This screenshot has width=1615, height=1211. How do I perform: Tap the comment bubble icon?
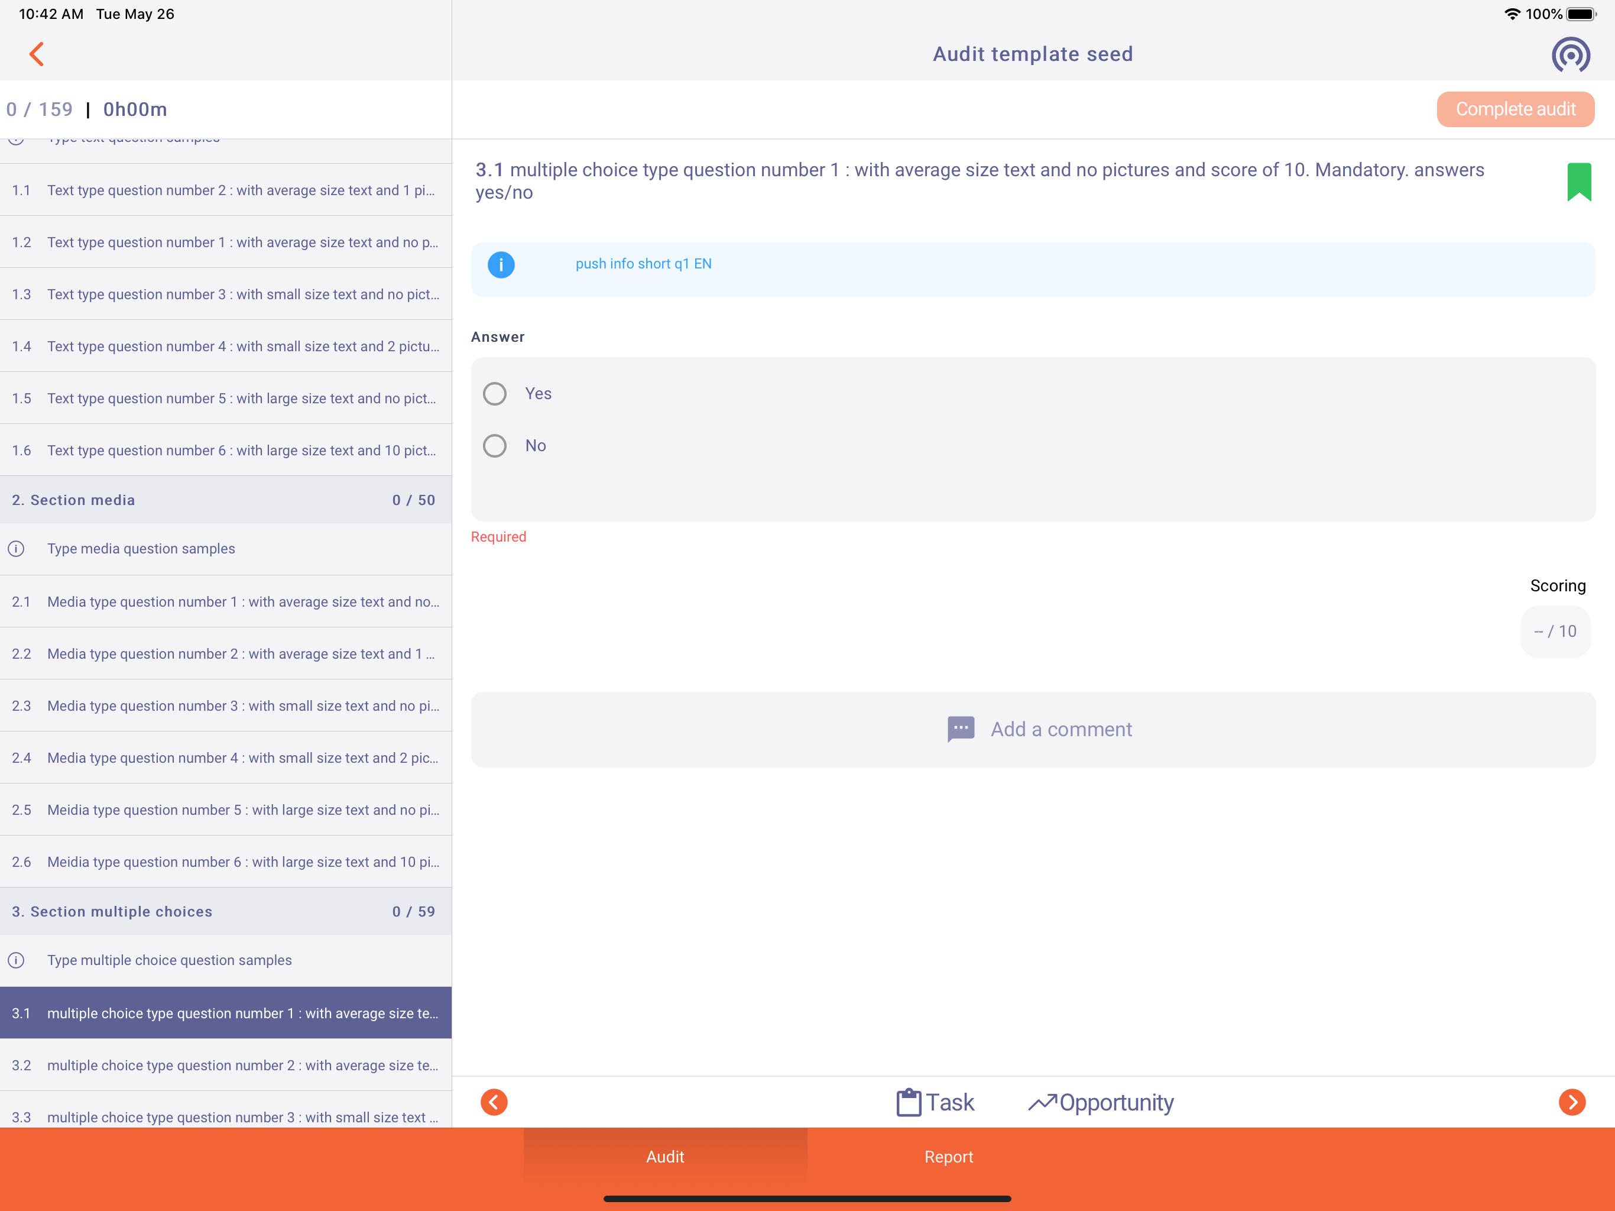click(961, 728)
